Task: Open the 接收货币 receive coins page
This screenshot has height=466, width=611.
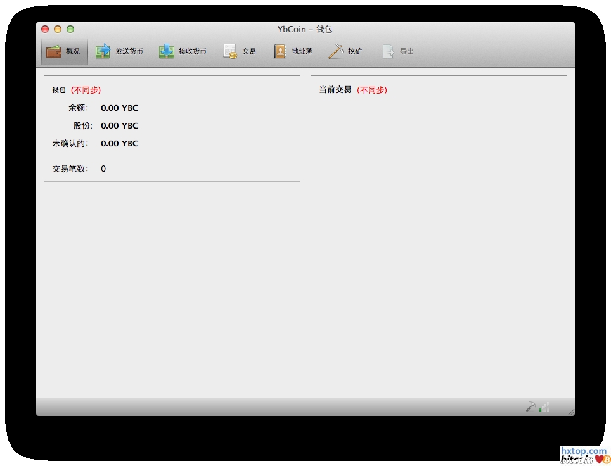Action: (x=183, y=51)
